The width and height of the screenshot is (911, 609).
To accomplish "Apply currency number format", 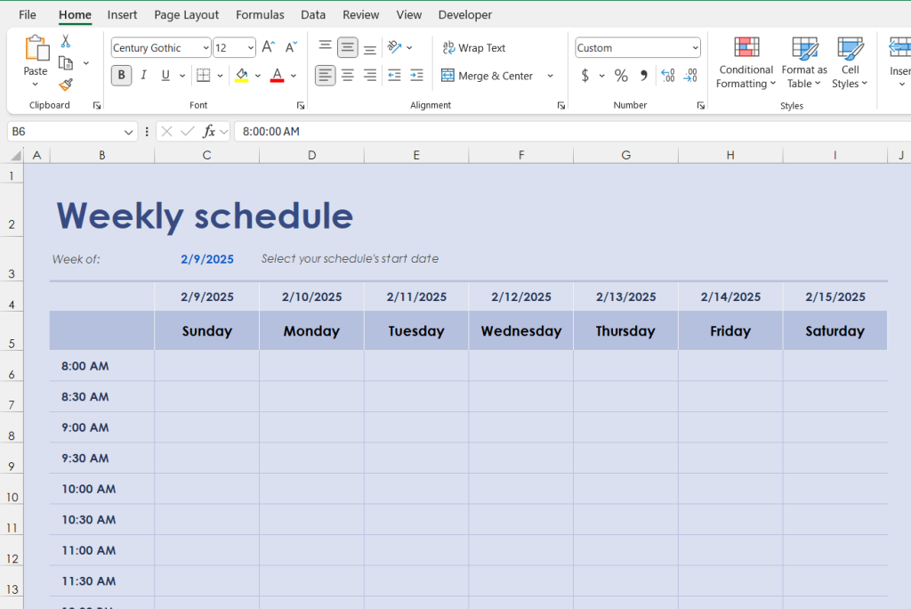I will 587,76.
